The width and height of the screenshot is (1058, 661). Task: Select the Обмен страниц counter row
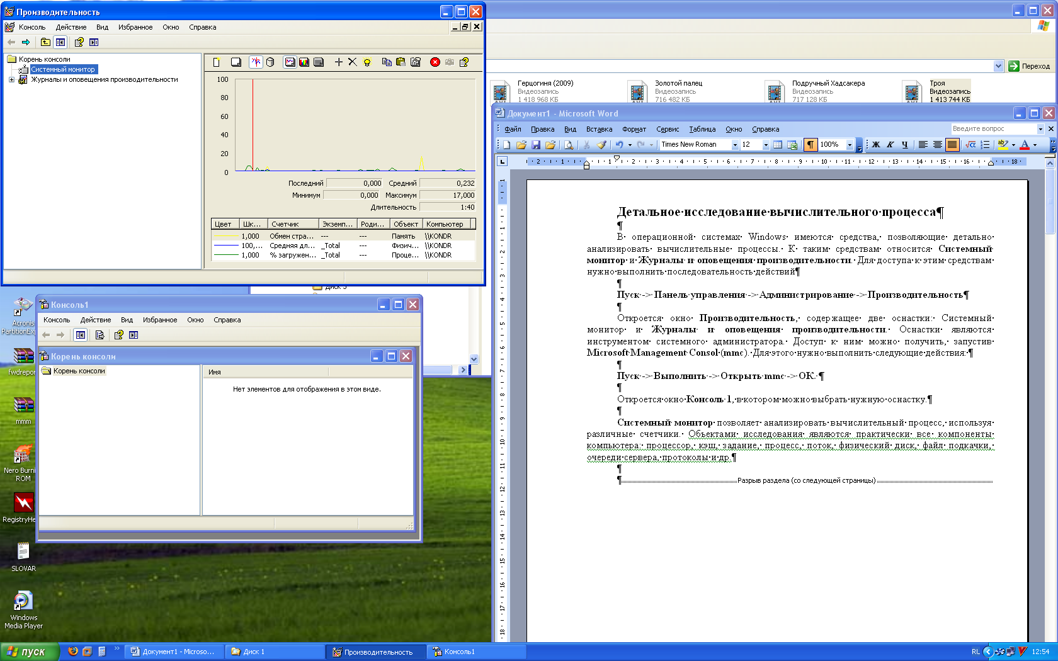coord(343,236)
